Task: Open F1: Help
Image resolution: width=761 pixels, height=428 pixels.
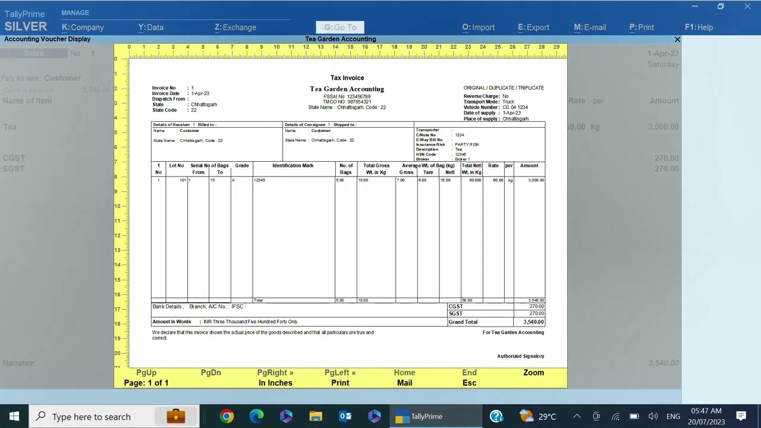Action: pos(699,27)
